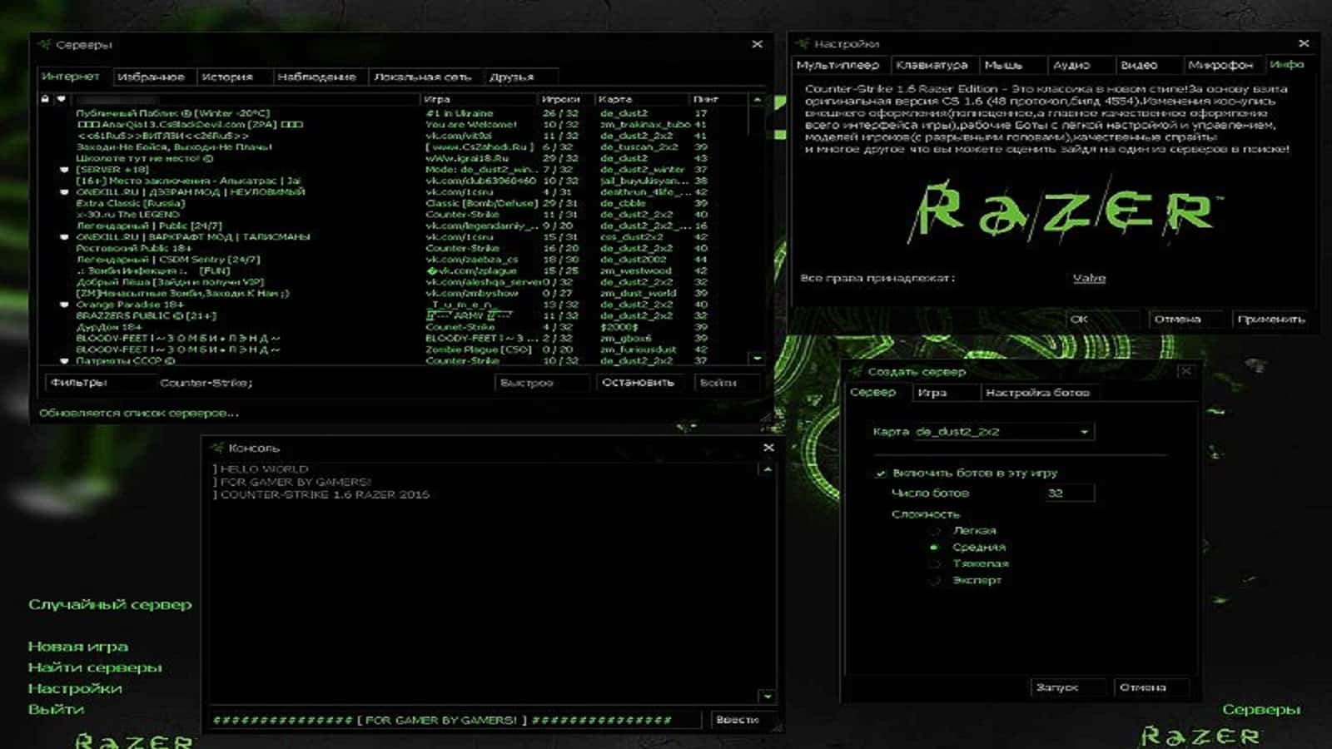Select Средняя difficulty radio button
The width and height of the screenshot is (1332, 749).
click(934, 547)
